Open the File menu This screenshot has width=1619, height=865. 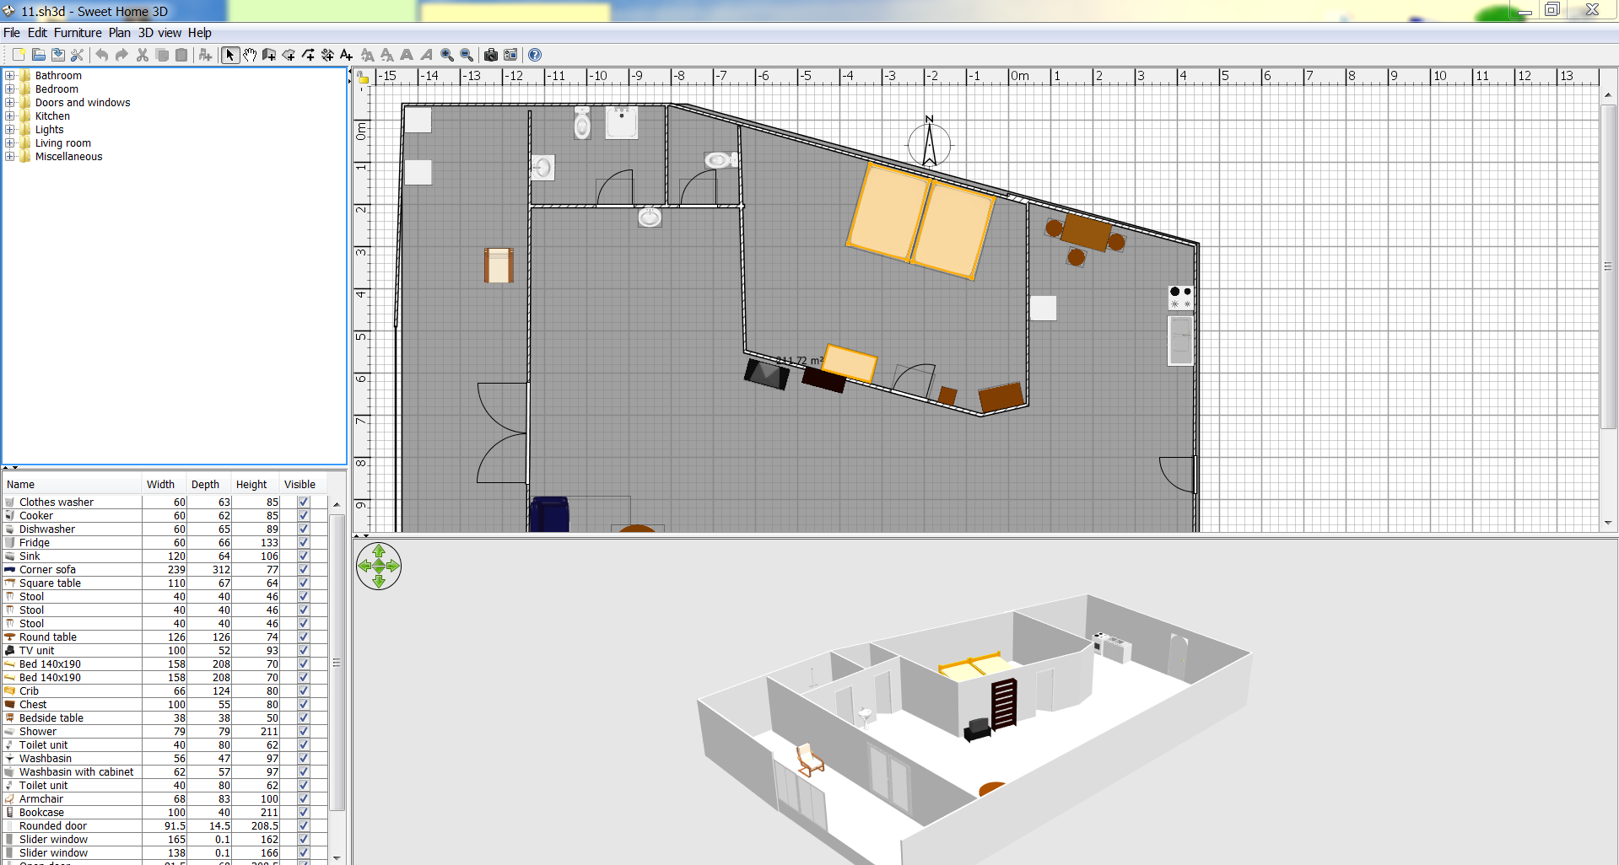(x=12, y=33)
